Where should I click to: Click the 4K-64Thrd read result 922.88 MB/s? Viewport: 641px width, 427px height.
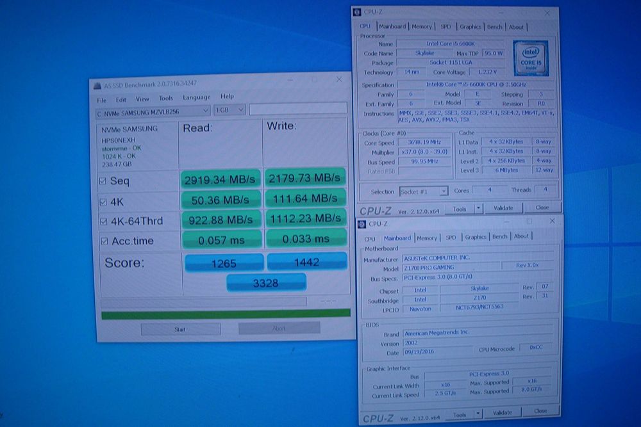pos(221,220)
